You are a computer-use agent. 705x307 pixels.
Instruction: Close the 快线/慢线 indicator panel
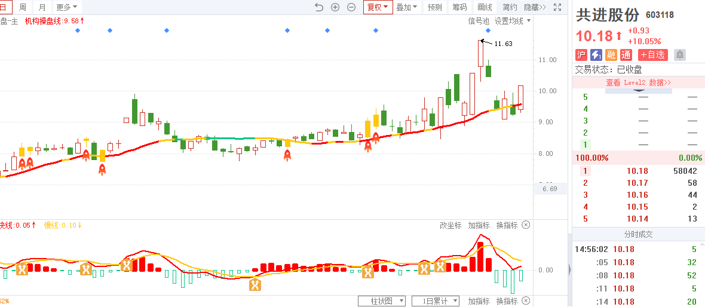526,225
